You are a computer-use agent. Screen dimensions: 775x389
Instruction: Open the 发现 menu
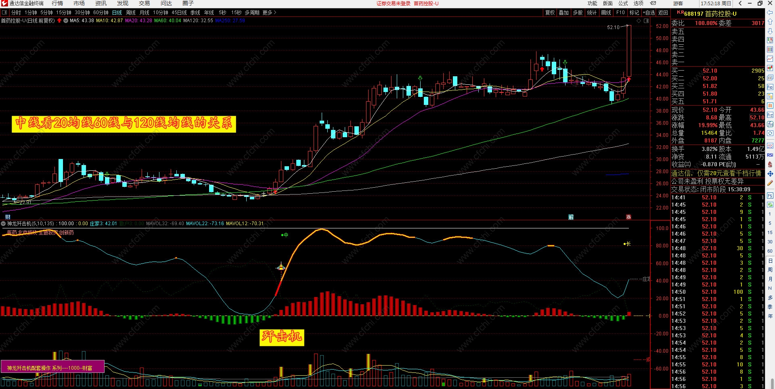123,3
